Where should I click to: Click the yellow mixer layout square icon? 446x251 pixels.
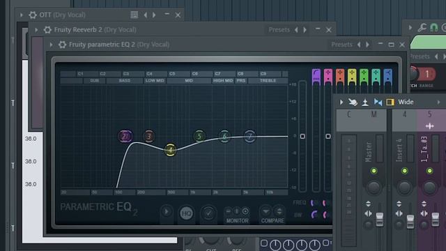click(390, 102)
